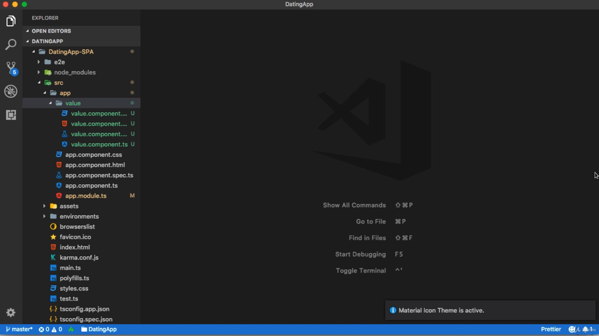Open the Debug view in activity bar
Screen dimensions: 599x336
(x=11, y=91)
